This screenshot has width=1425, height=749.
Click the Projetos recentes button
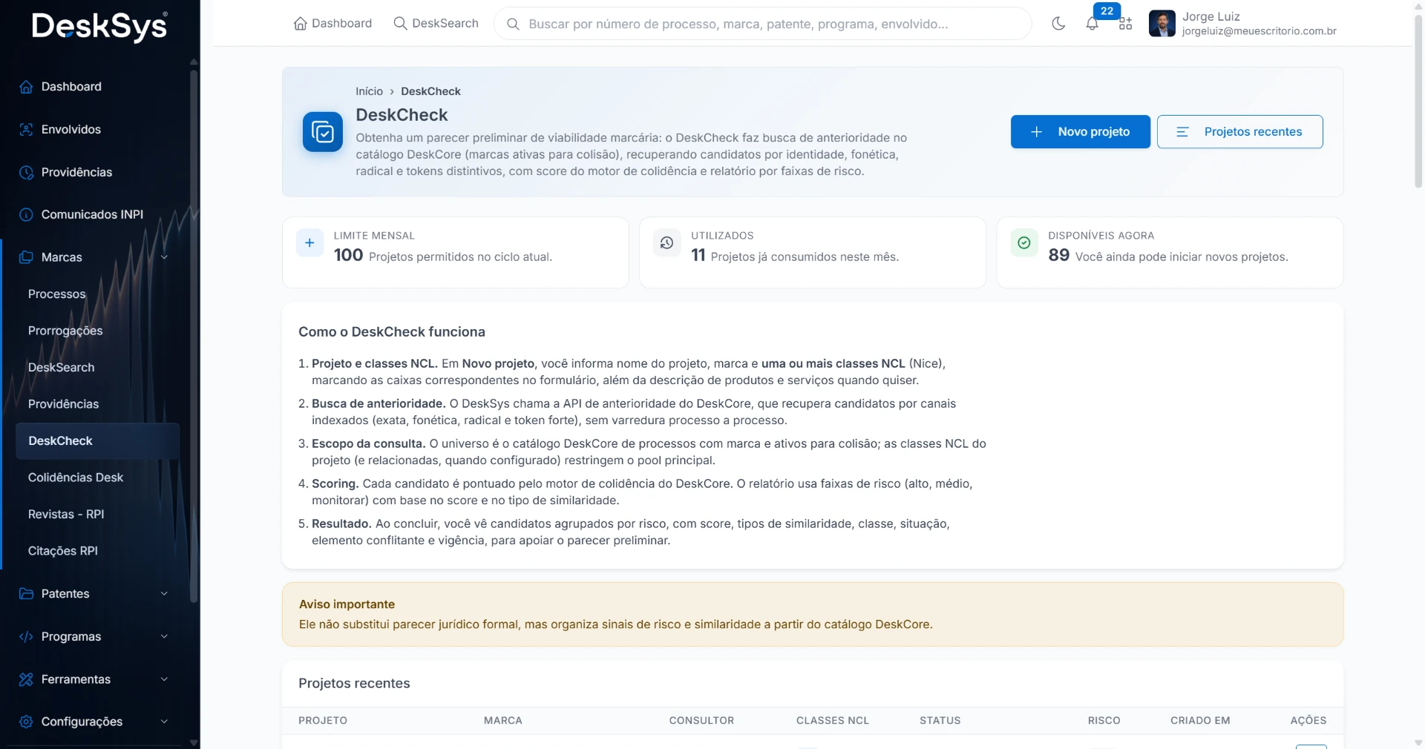[1240, 132]
